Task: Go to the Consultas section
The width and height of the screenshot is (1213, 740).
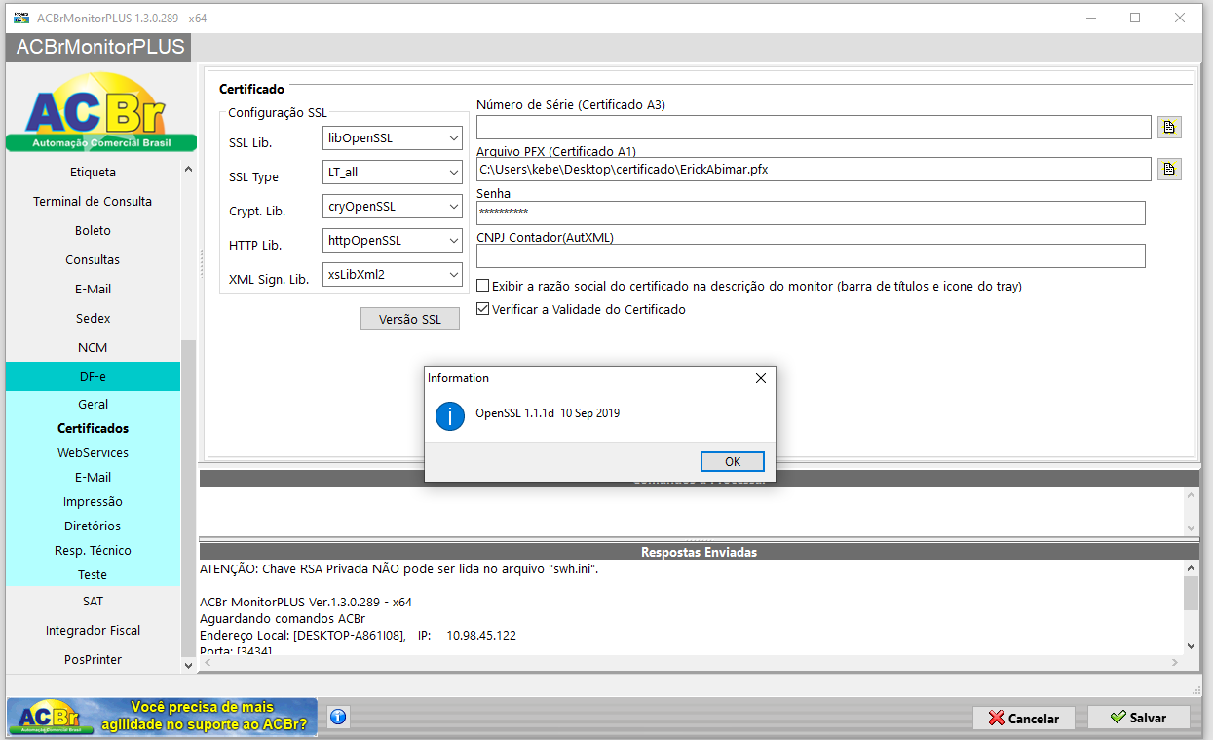Action: (93, 260)
